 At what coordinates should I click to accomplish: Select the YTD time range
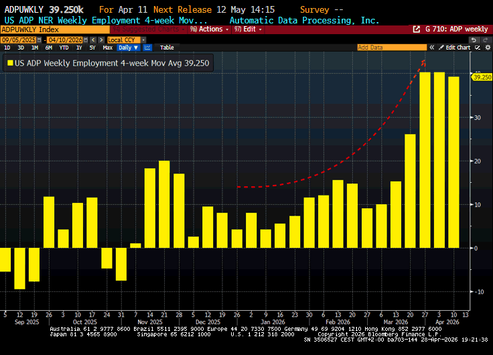coord(65,48)
